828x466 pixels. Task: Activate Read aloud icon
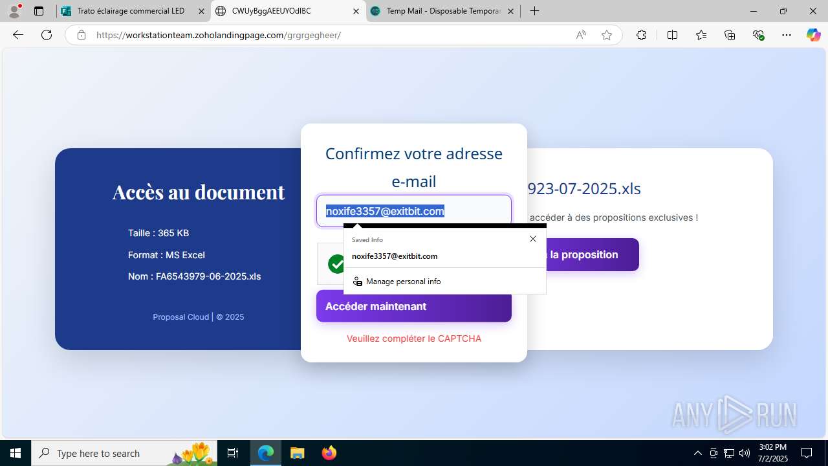pyautogui.click(x=581, y=35)
